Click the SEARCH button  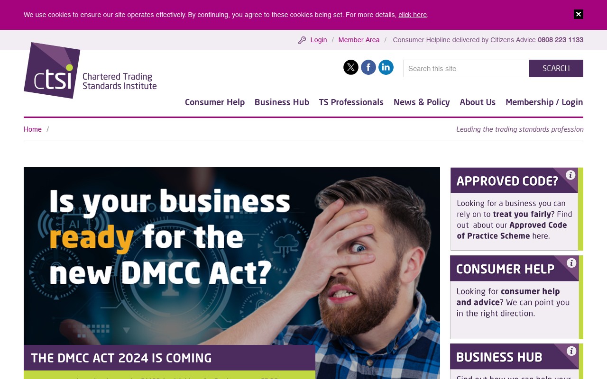tap(556, 68)
